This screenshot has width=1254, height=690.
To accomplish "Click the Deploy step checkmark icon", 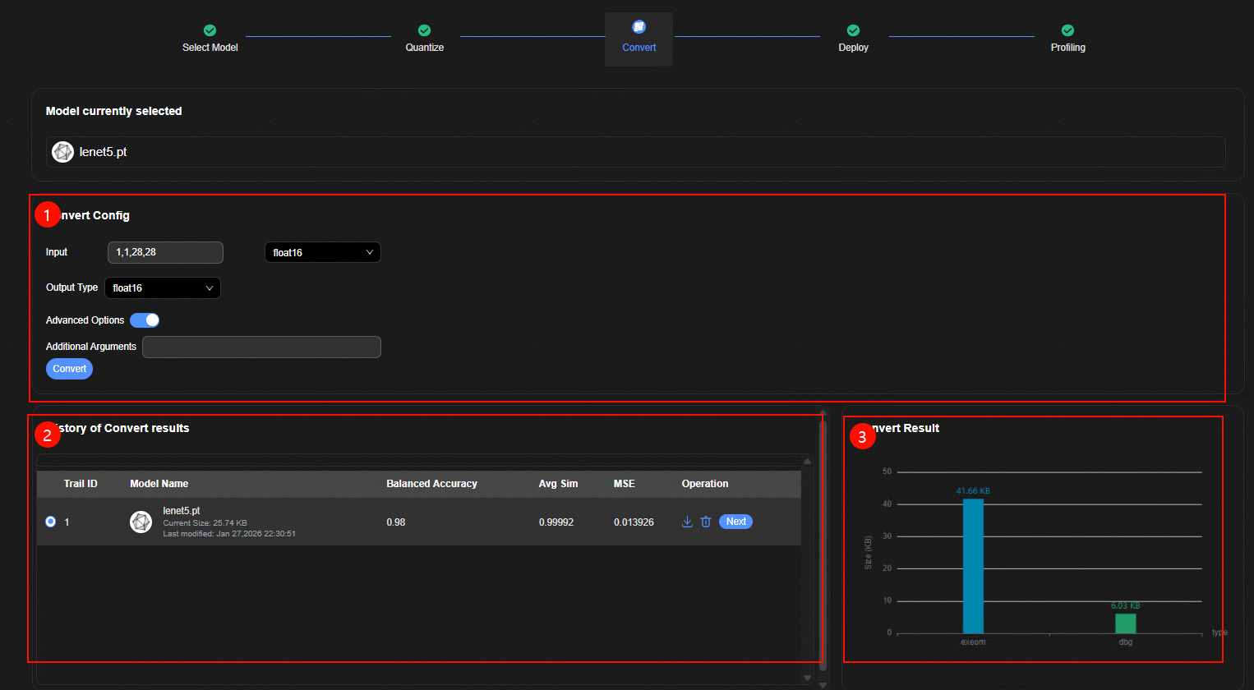I will (853, 30).
